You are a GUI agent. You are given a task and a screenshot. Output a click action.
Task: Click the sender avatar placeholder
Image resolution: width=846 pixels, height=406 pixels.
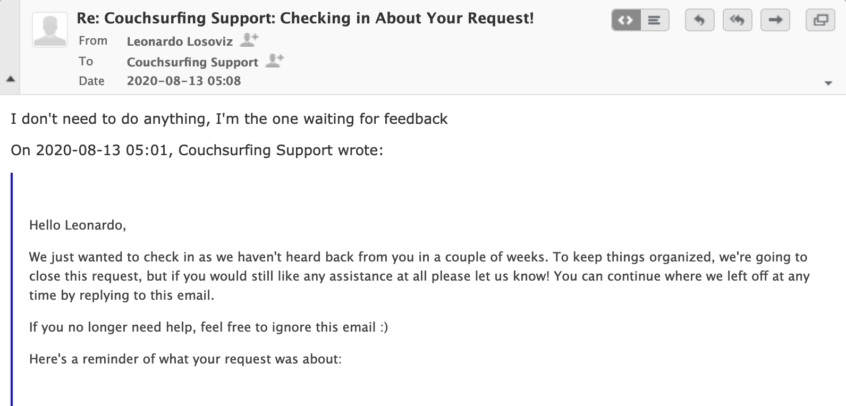50,30
